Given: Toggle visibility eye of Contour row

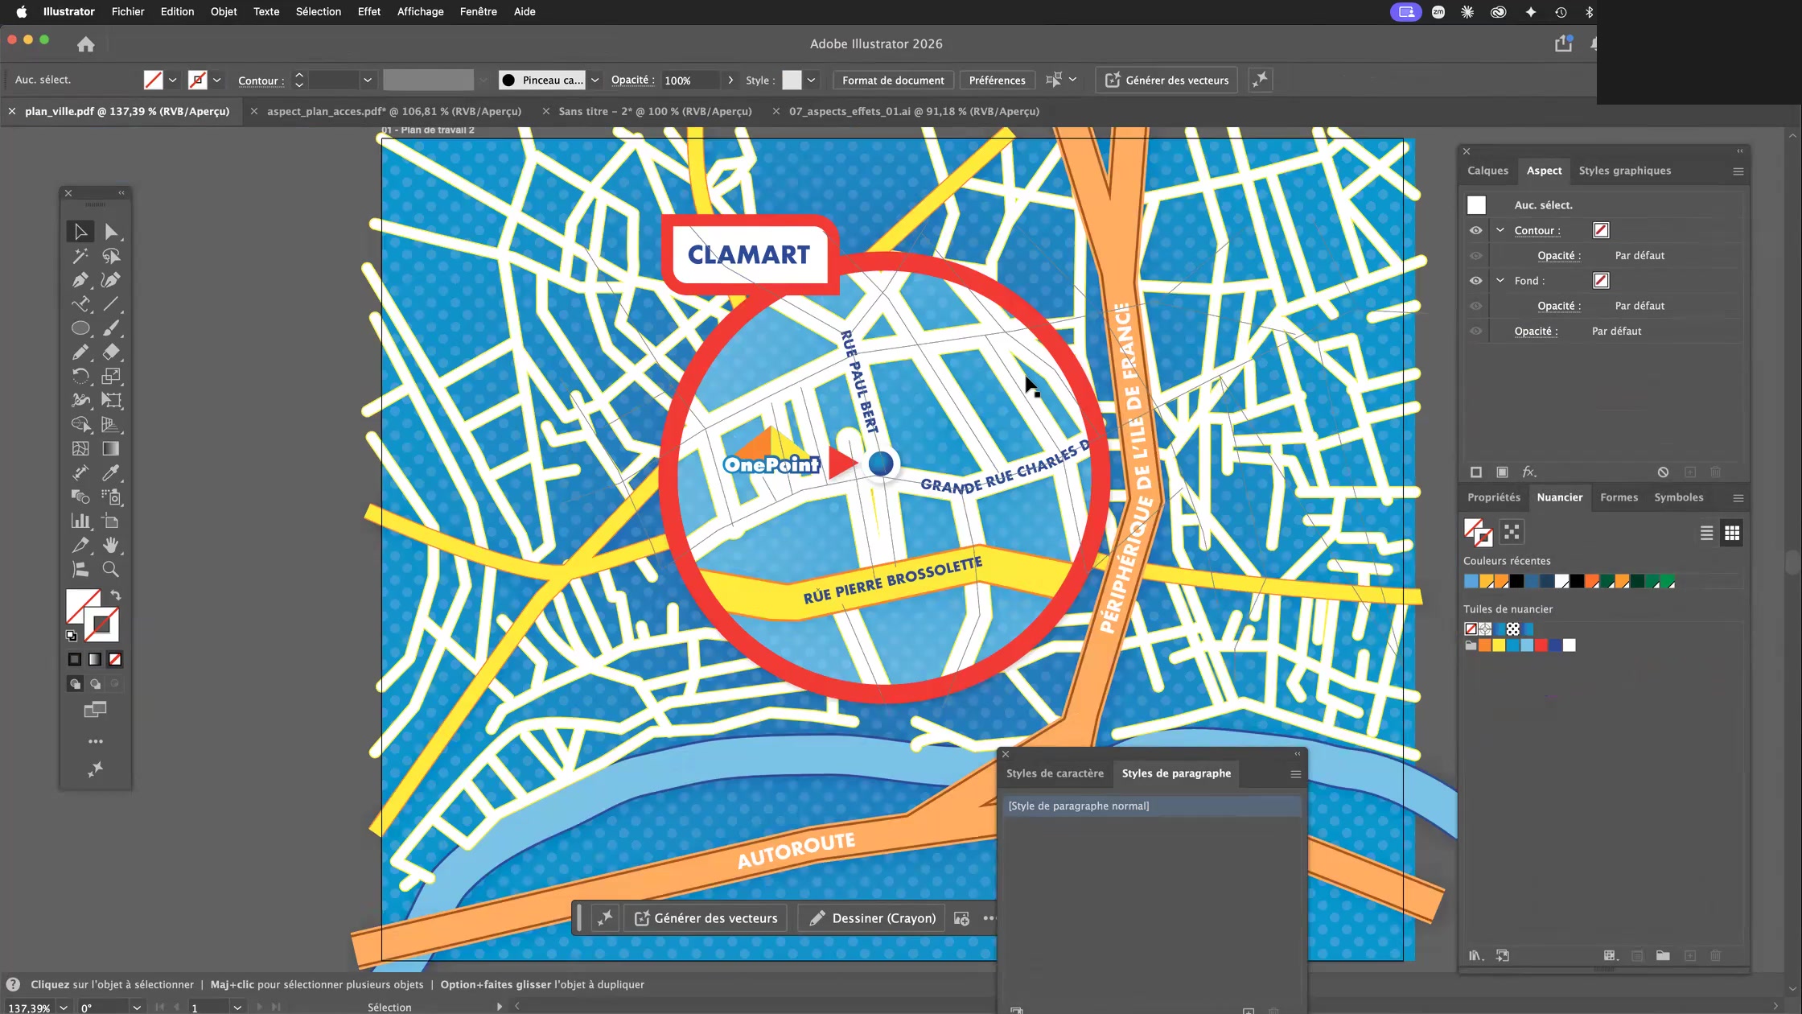Looking at the screenshot, I should point(1475,230).
